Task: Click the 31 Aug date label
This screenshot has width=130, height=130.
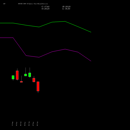Action: click(x=12, y=124)
